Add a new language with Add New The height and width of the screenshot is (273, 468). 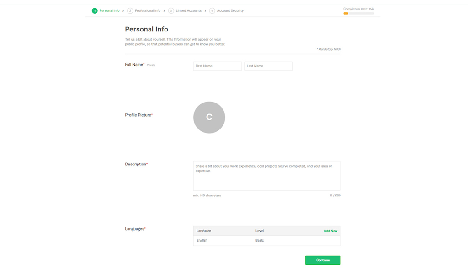click(330, 231)
